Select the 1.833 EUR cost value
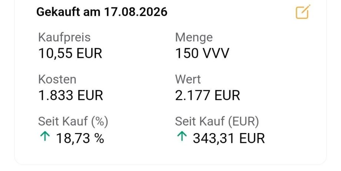341x171 pixels. [71, 95]
